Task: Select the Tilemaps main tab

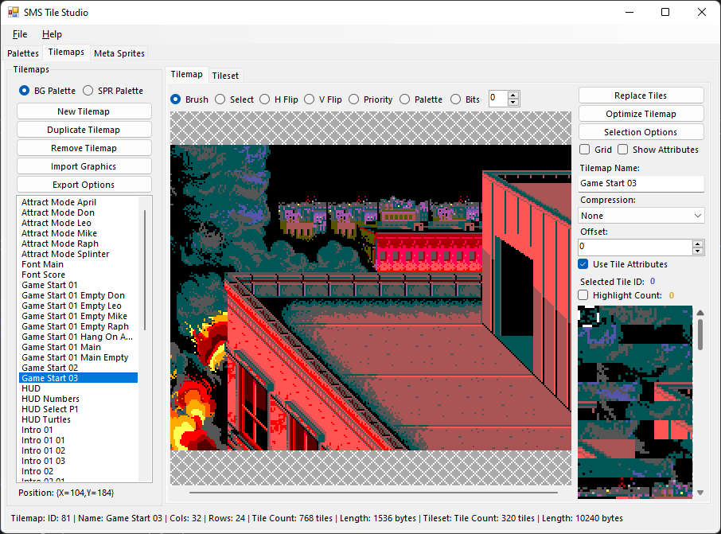Action: coord(66,52)
